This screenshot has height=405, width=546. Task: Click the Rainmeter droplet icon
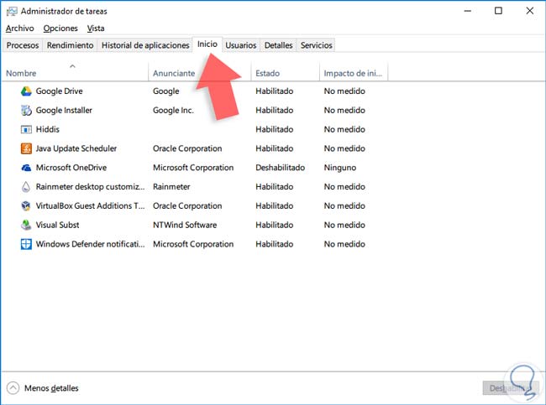(x=26, y=187)
